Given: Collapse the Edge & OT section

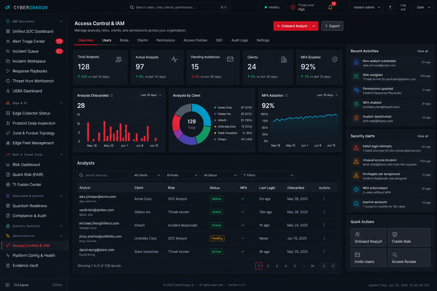Looking at the screenshot, I should (x=61, y=103).
